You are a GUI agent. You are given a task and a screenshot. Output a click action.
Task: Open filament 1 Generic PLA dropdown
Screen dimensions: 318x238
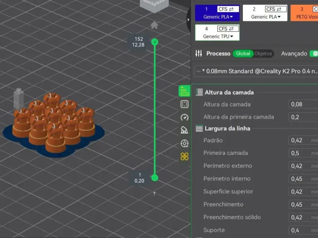point(218,17)
